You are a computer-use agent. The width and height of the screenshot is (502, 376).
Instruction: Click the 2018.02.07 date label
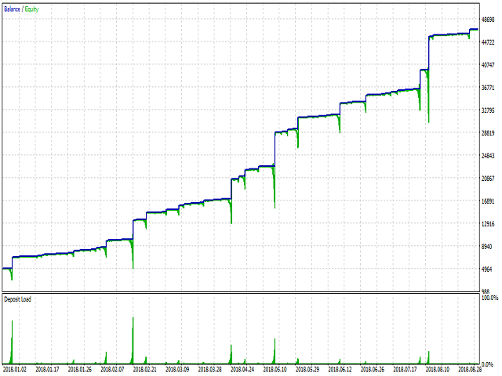click(x=112, y=370)
